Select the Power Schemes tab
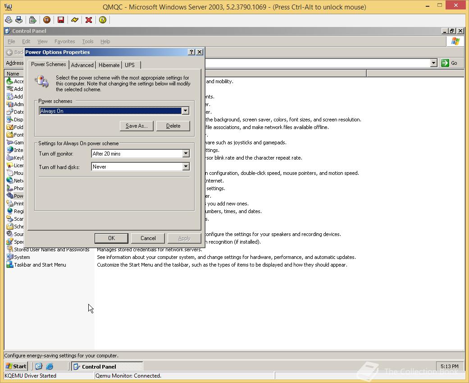 (49, 64)
